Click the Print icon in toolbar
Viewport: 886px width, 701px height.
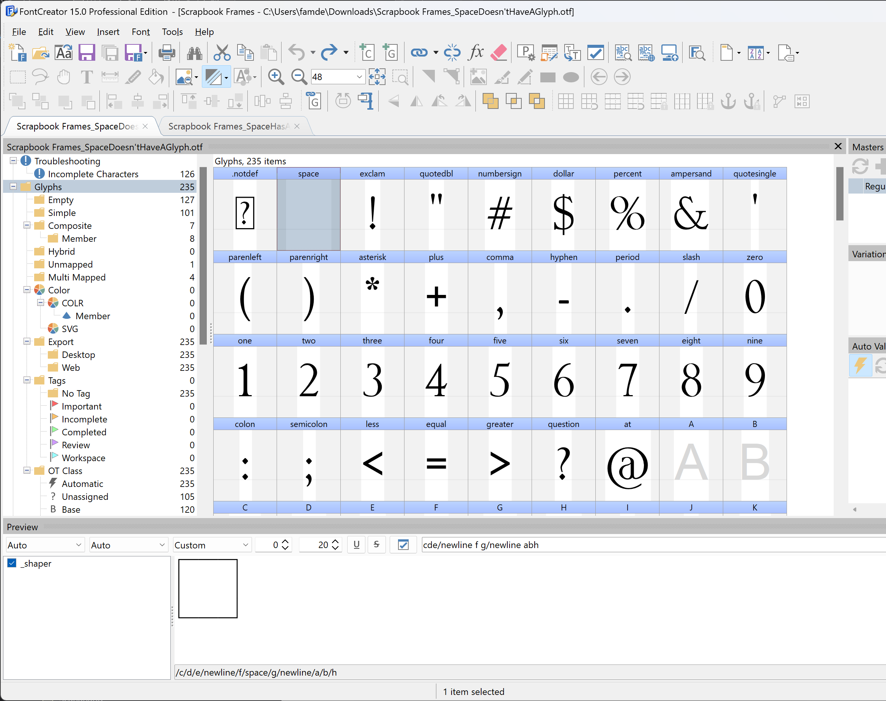(x=167, y=52)
